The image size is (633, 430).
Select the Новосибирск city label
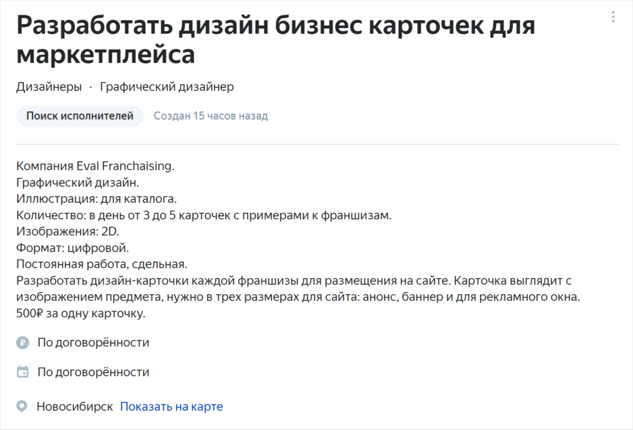point(74,407)
